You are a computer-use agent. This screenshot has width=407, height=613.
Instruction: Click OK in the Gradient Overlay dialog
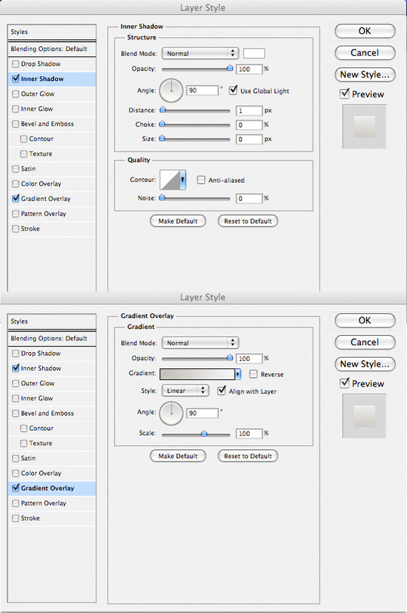pos(365,320)
